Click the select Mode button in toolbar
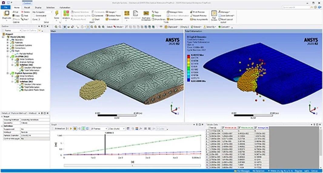The height and width of the screenshot is (173, 323). point(118,27)
